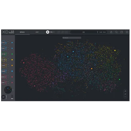Switch to the EDIT tab

tap(37, 32)
